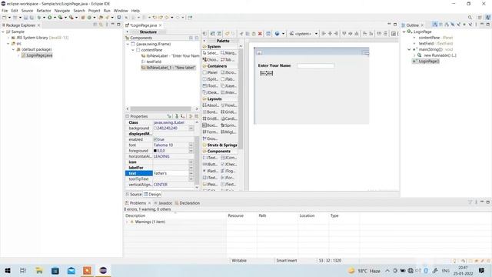Collapse the Sample project node

(x=3, y=32)
